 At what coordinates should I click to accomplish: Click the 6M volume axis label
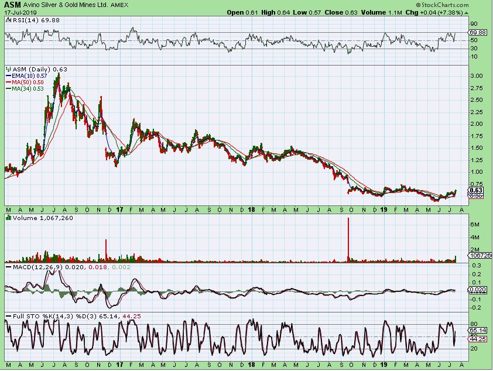point(475,225)
